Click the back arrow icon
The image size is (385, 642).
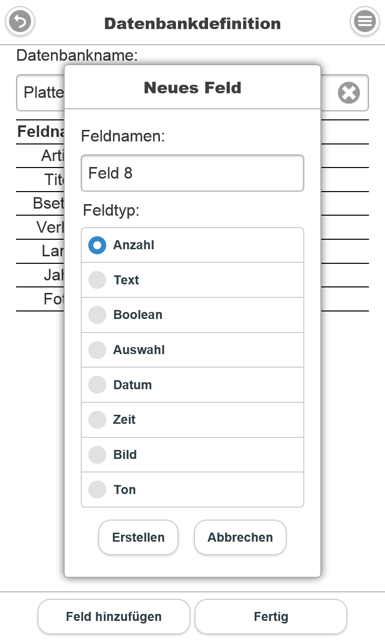20,22
